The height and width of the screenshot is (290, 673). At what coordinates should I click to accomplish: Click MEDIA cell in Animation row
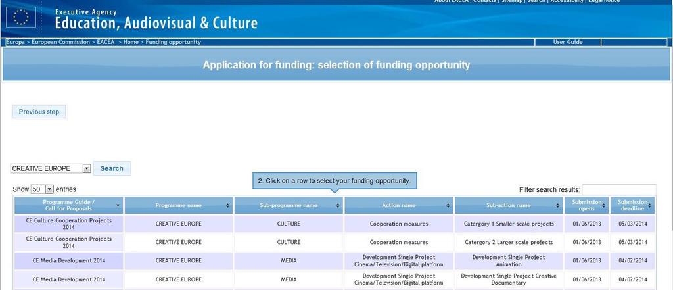[x=289, y=261]
